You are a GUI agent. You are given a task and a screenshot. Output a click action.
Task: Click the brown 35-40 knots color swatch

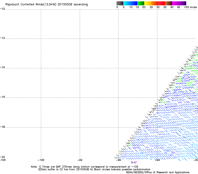[169, 3]
